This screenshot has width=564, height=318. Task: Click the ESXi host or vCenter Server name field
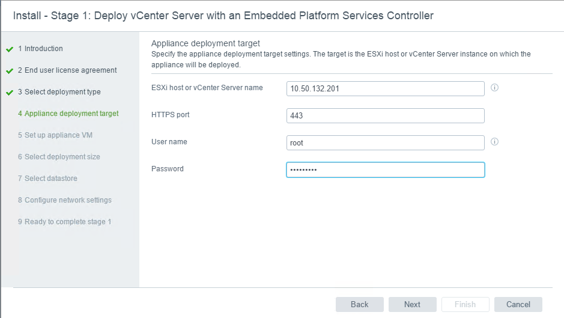pos(385,88)
